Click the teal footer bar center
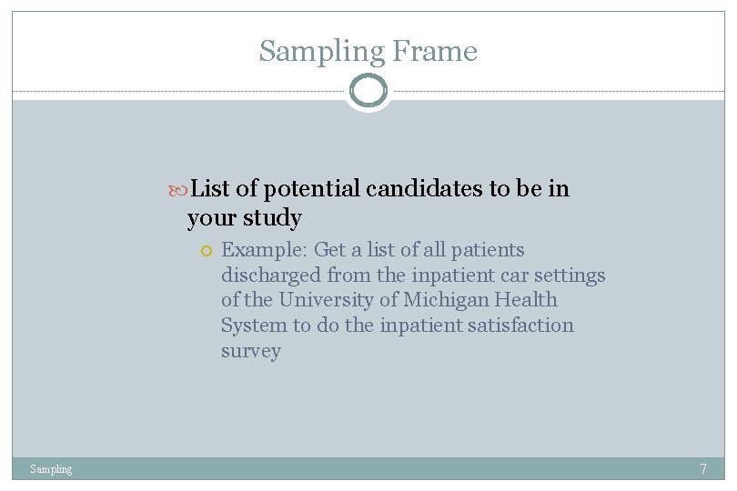This screenshot has width=737, height=491. 368,469
